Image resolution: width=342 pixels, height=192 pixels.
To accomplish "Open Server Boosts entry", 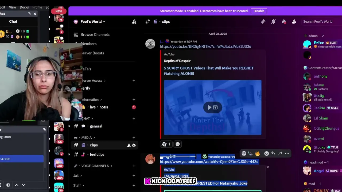I will [x=92, y=53].
